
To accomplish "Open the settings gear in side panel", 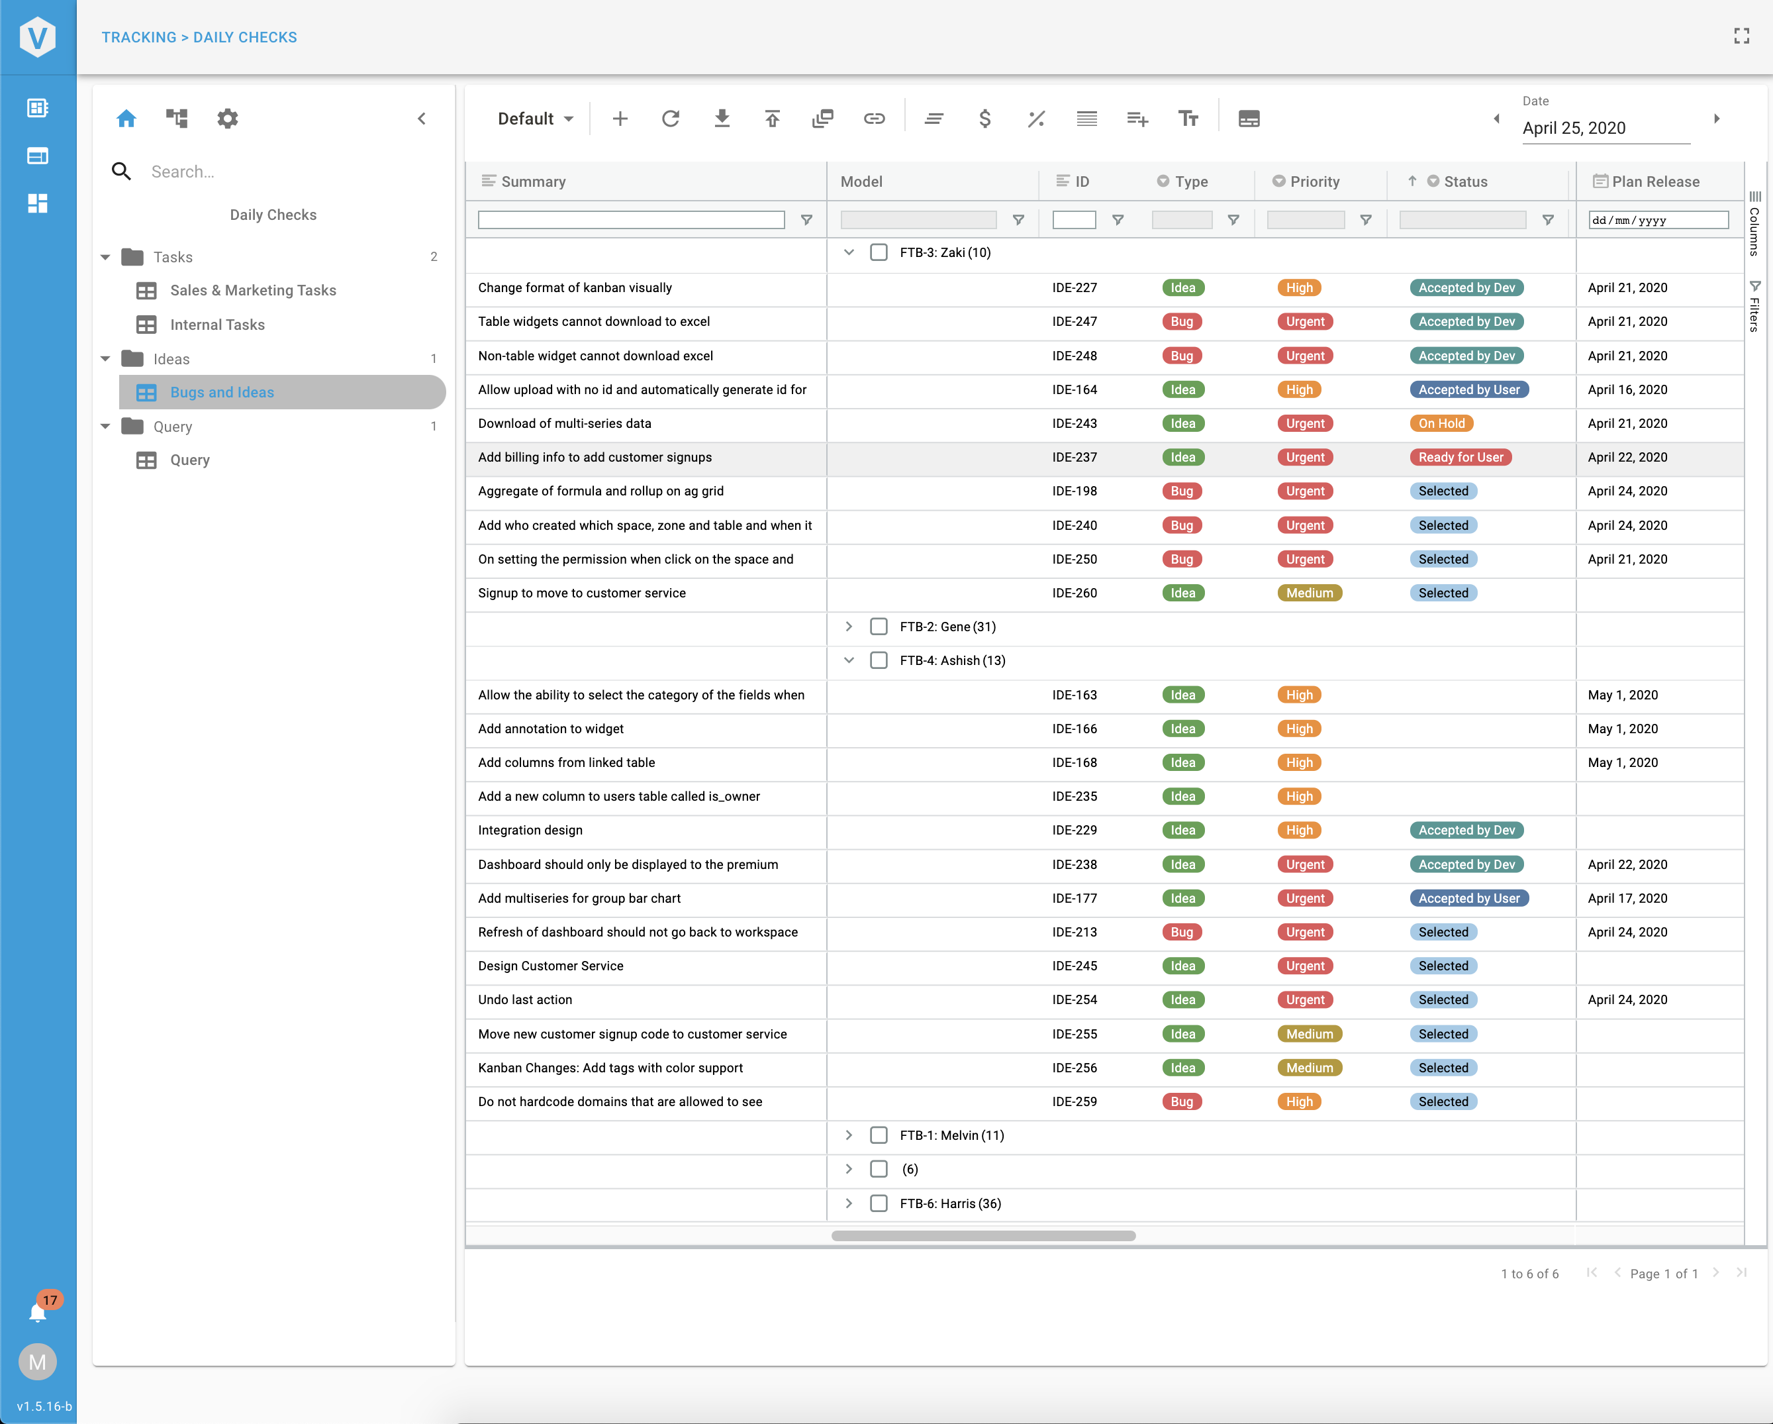I will coord(227,119).
